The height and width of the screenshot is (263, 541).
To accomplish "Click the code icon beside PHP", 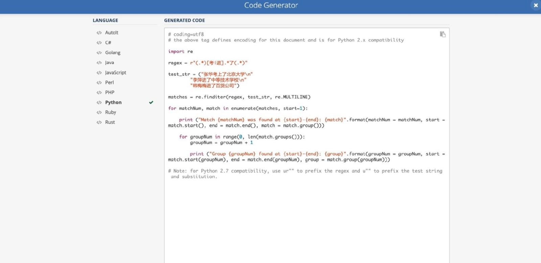I will point(99,93).
